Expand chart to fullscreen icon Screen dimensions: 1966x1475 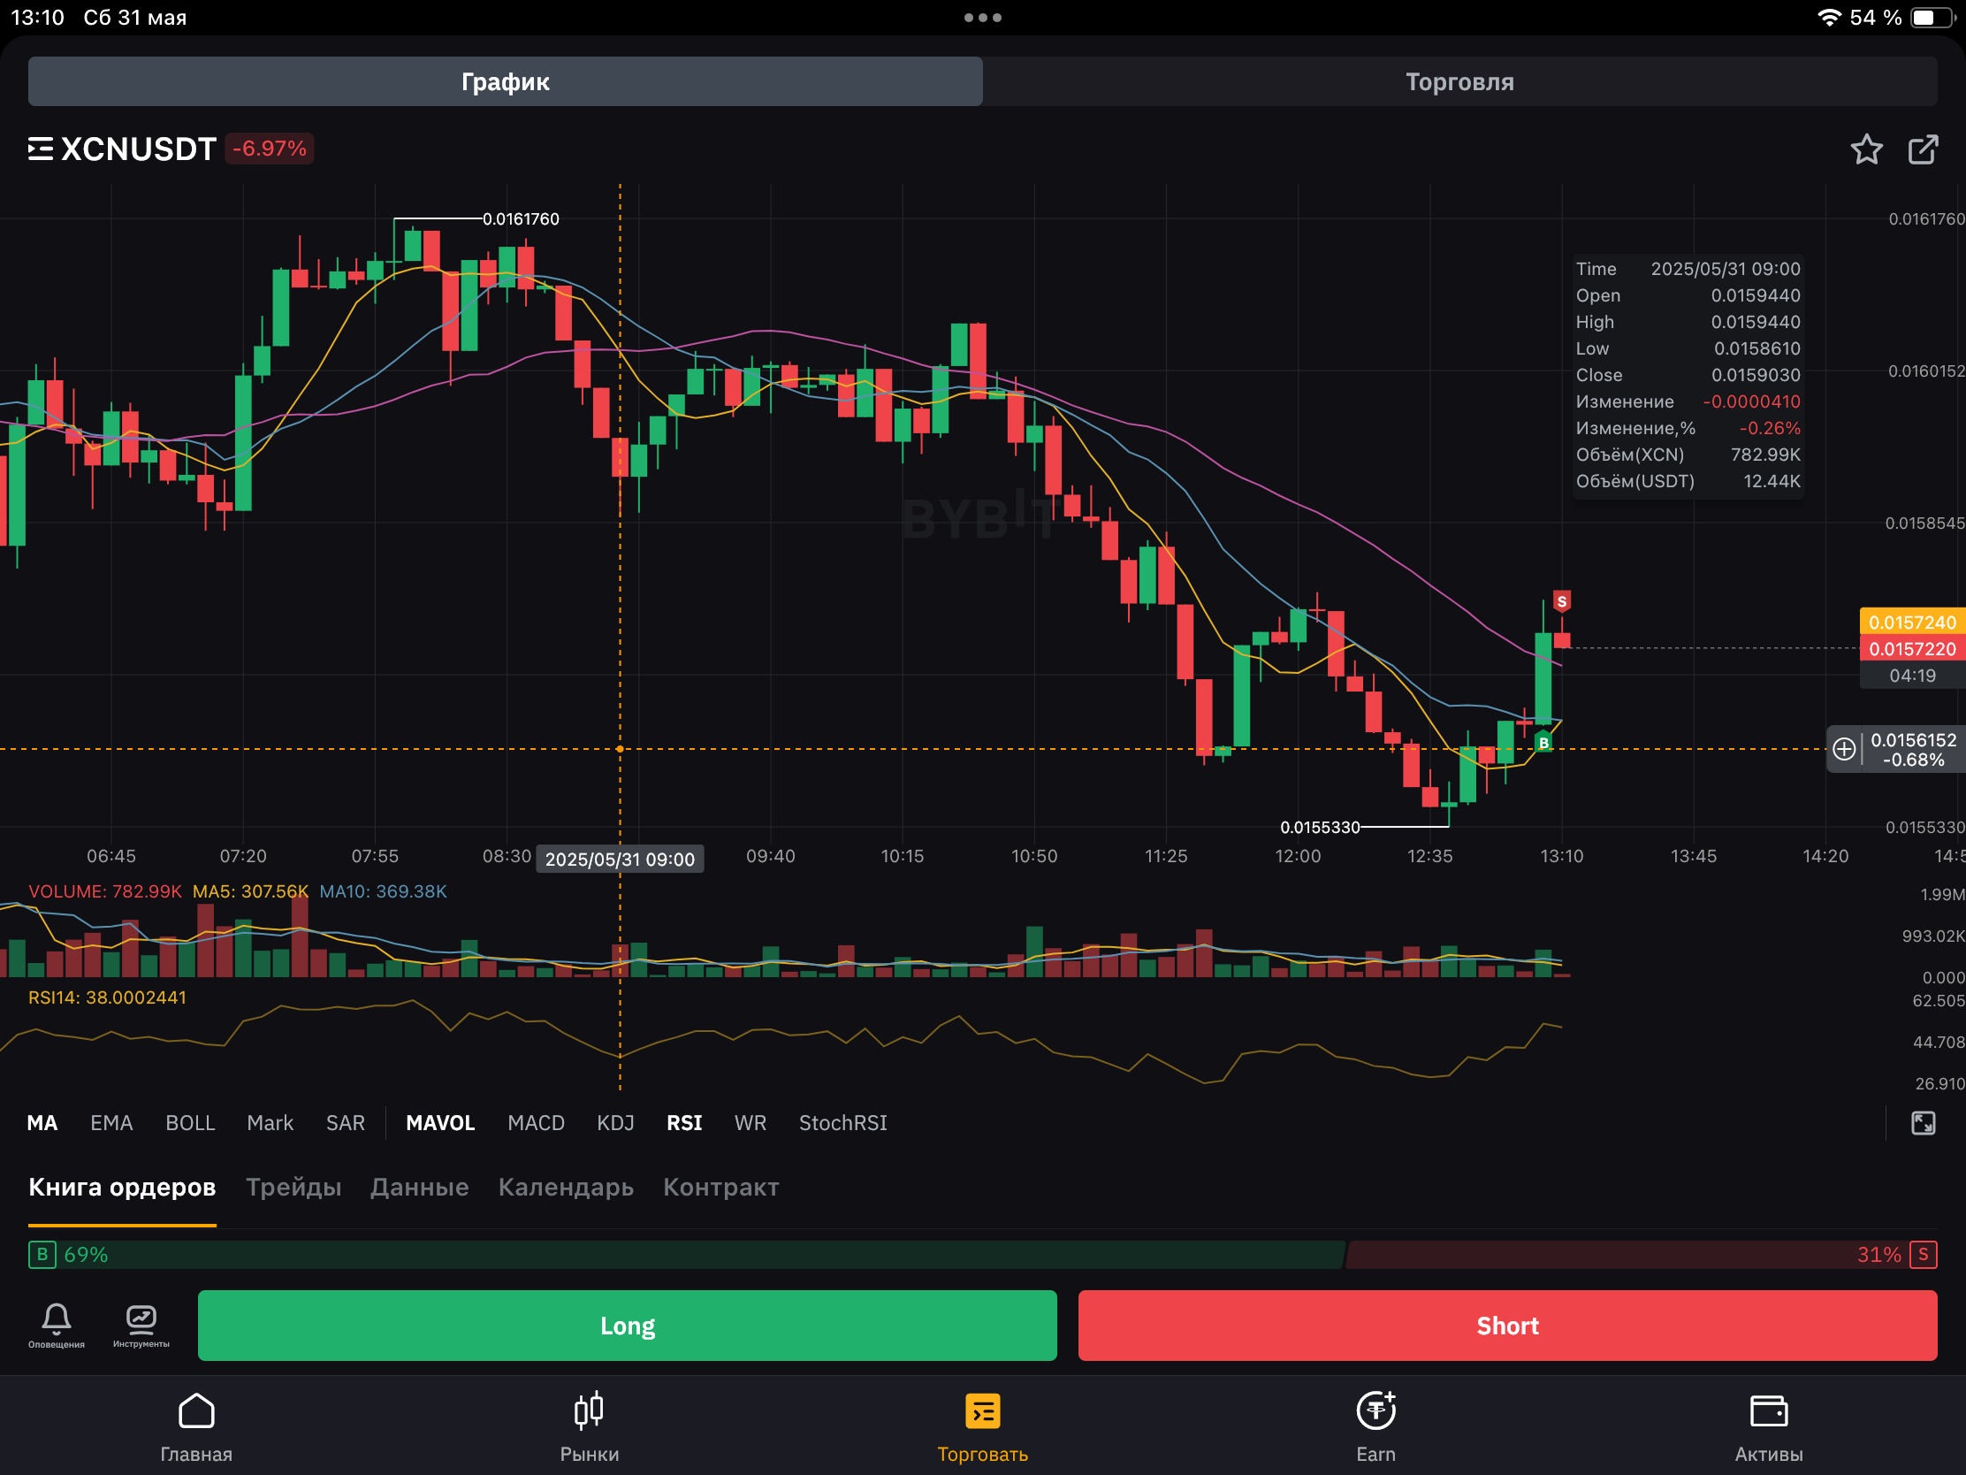[1923, 1123]
